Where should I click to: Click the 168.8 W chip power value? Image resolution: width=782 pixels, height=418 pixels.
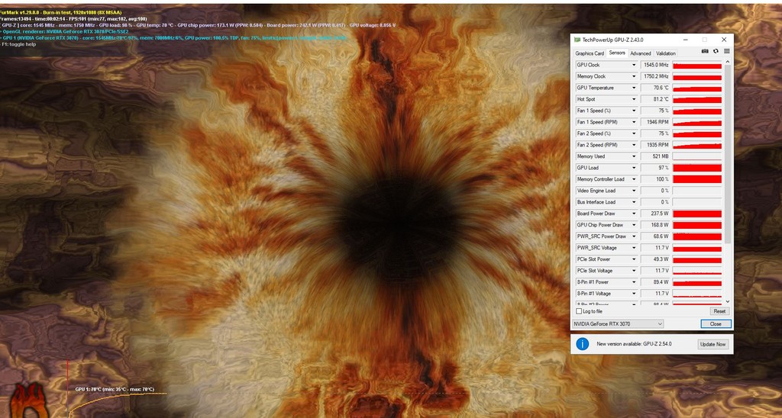pos(655,226)
